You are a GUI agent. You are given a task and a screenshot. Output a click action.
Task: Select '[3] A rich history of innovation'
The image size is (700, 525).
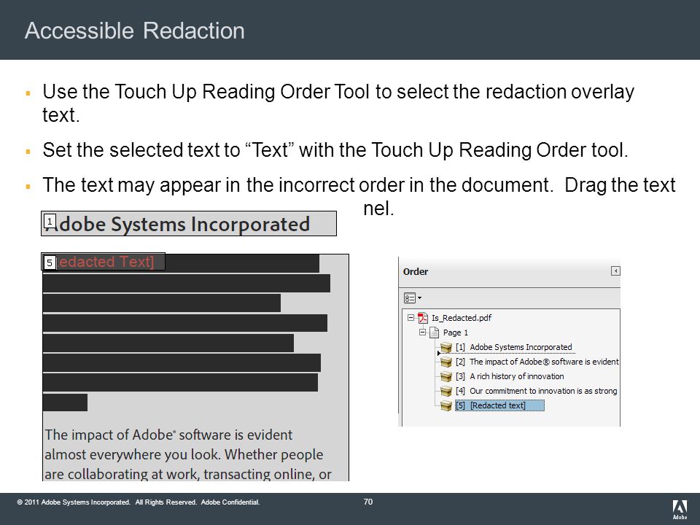[x=510, y=376]
